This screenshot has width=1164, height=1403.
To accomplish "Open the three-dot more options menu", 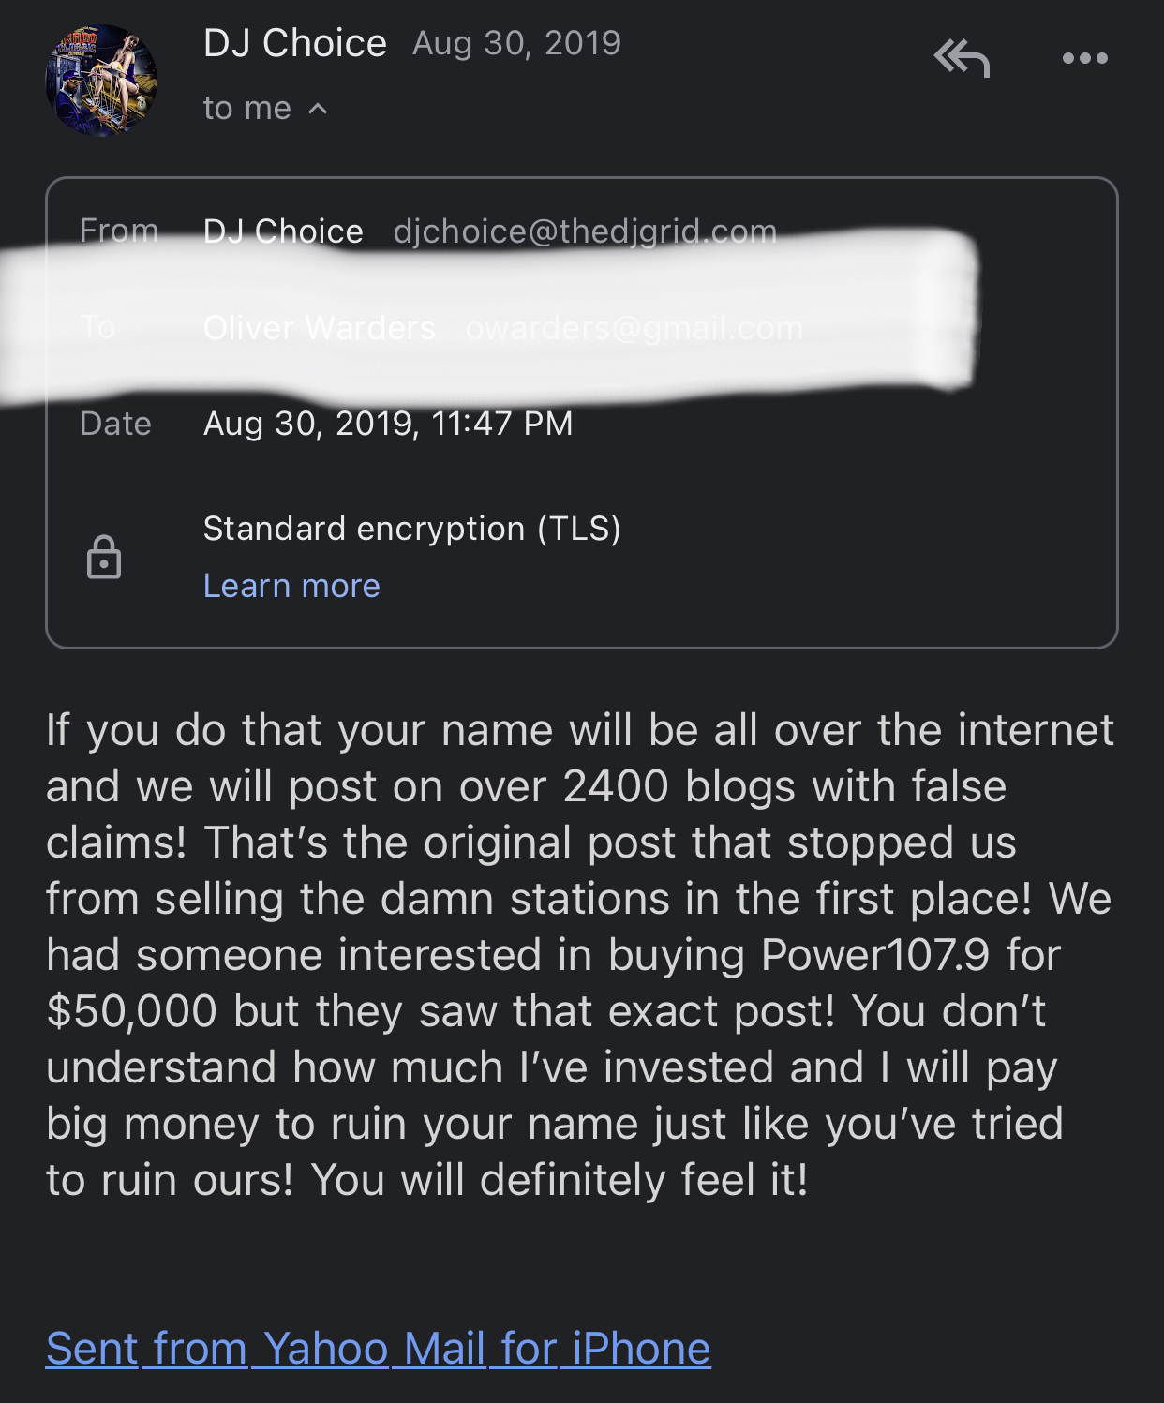I will click(x=1084, y=58).
